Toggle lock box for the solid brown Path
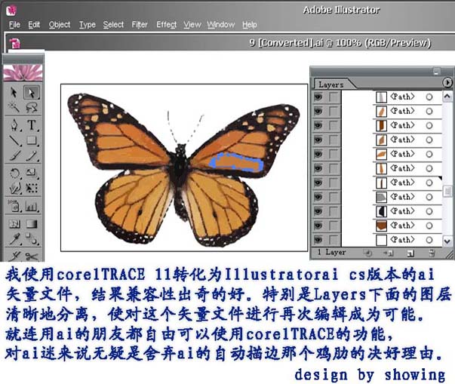This screenshot has height=384, width=455. coord(334,226)
